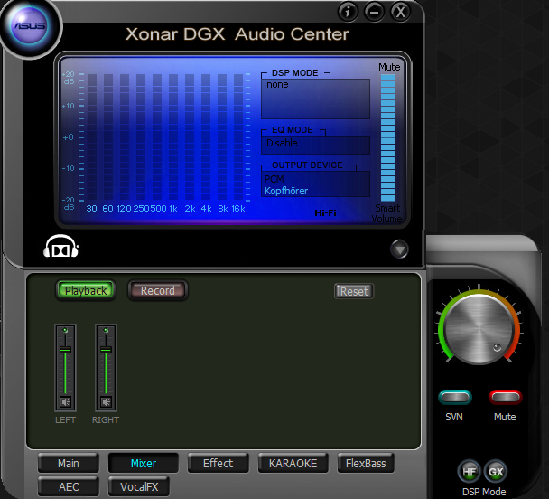
Task: Click the Mute label above volume meter
Action: [x=389, y=67]
